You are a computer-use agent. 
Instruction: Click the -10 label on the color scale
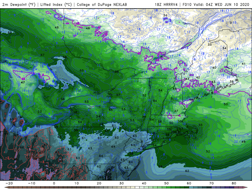point(31,183)
